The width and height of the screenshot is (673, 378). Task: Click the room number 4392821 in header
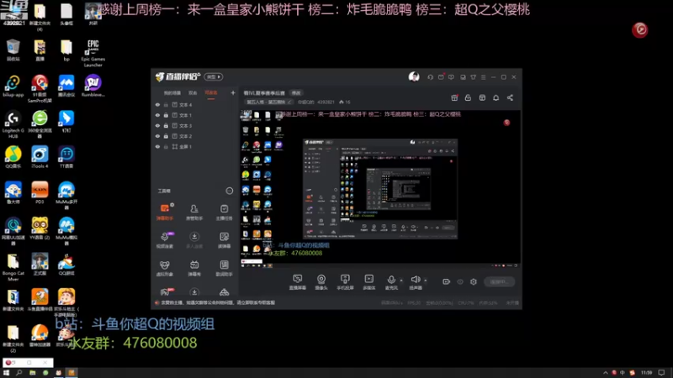[326, 102]
